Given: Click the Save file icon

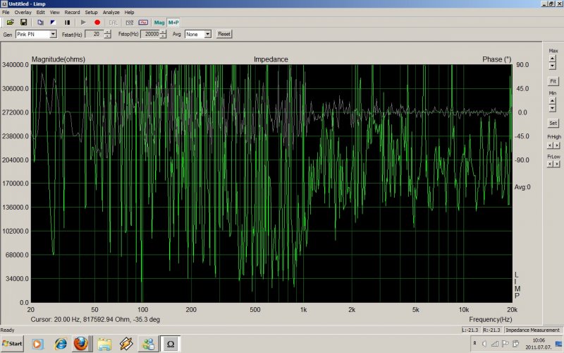Looking at the screenshot, I should (x=23, y=23).
